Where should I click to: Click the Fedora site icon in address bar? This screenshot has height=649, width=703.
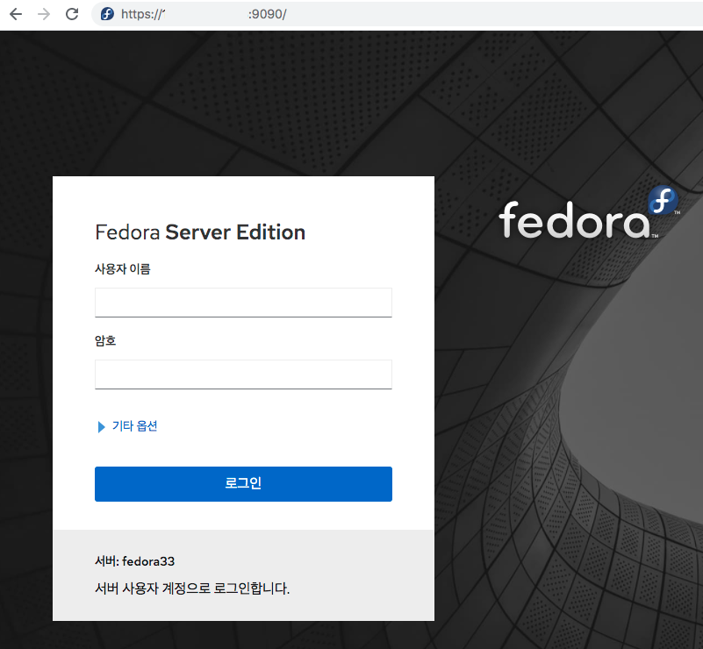107,14
